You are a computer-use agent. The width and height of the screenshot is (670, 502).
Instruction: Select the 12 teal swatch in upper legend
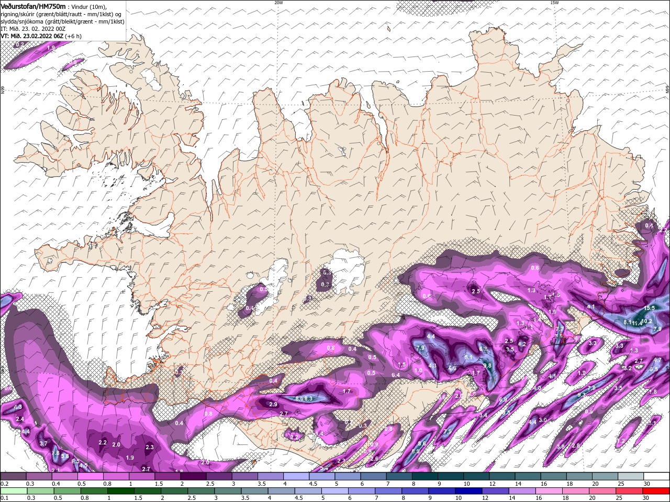502,476
